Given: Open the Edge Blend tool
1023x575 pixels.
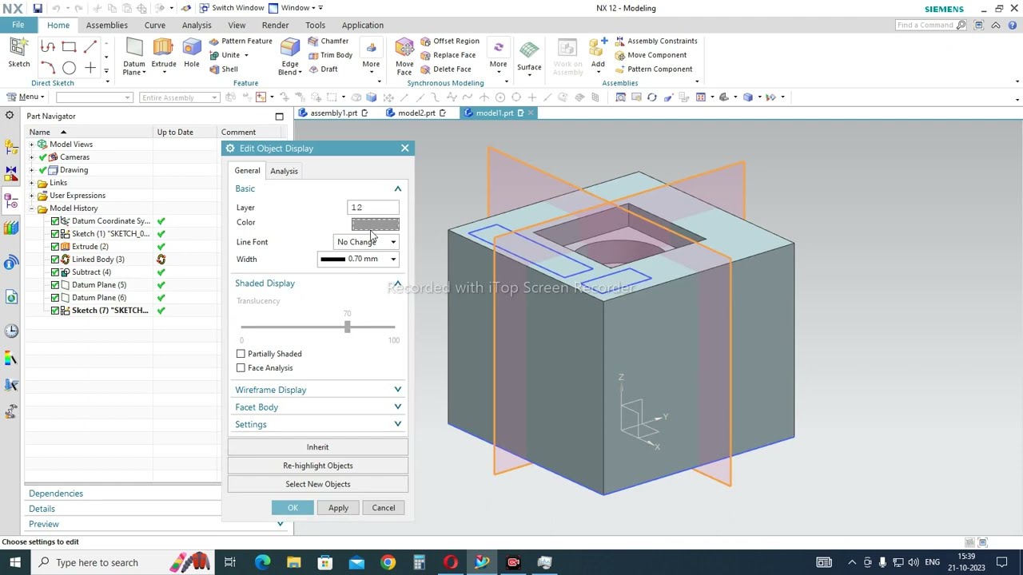Looking at the screenshot, I should point(289,56).
